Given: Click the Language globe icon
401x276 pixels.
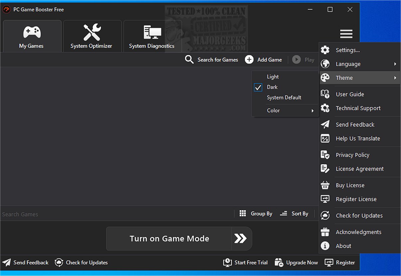Looking at the screenshot, I should click(325, 64).
